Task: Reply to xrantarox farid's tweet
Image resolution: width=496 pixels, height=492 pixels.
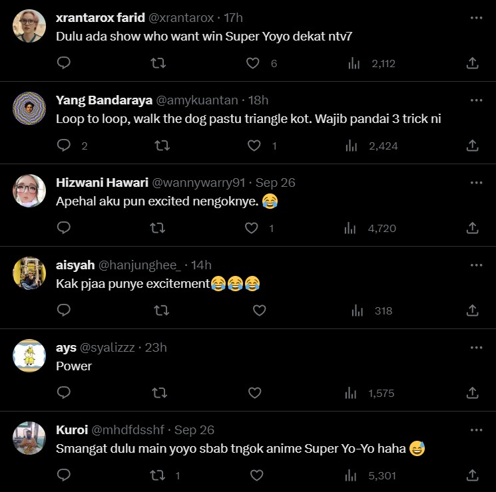Action: 64,63
